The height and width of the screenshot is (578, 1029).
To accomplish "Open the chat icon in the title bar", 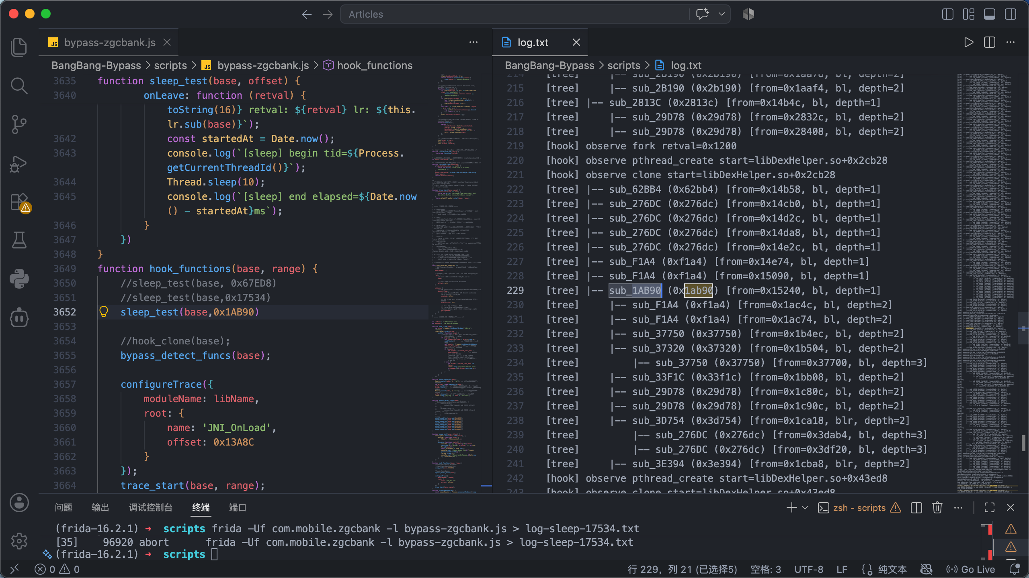I will click(x=702, y=14).
